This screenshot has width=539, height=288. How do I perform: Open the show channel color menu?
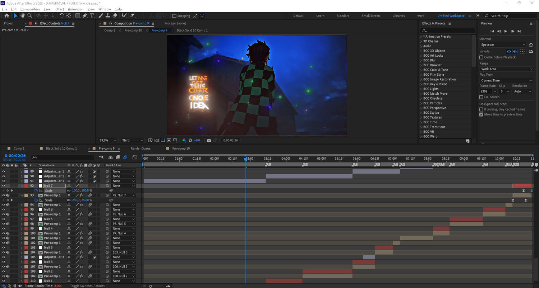[184, 140]
